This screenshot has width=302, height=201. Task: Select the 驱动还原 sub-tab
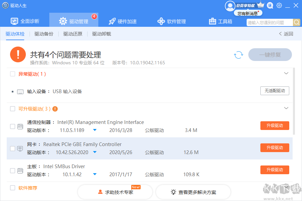coord(73,34)
